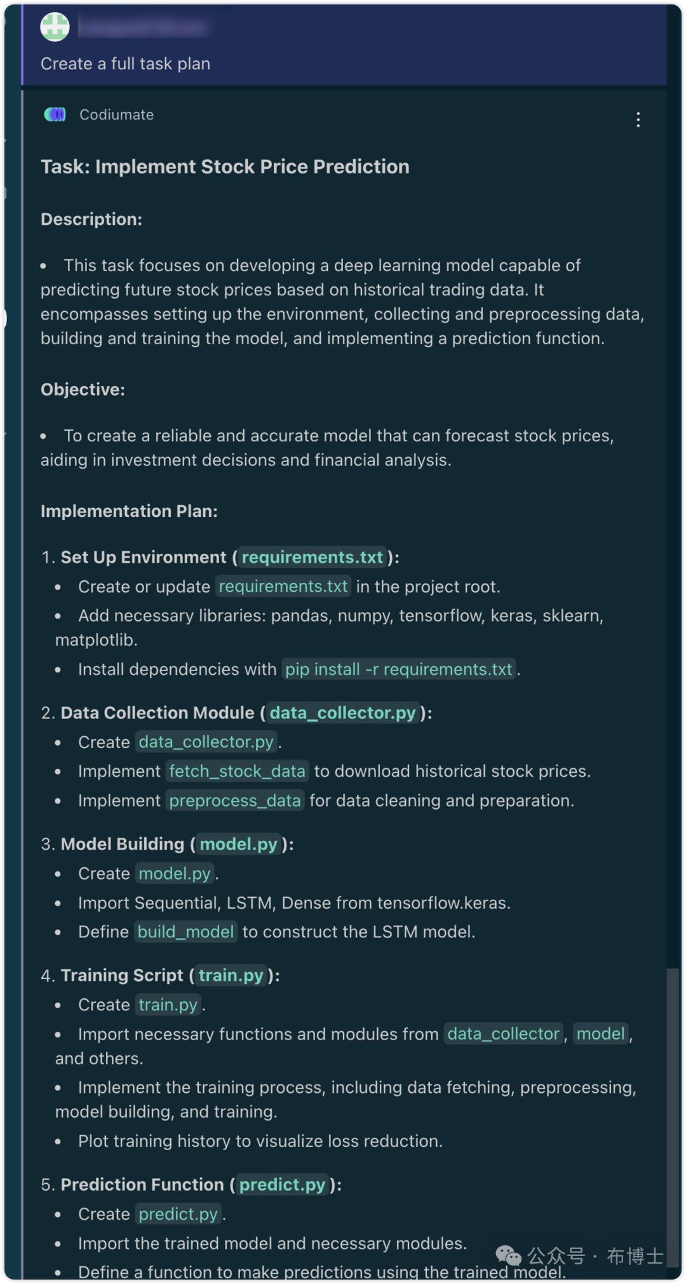Click the preprocess_data function reference
The image size is (686, 1284).
pos(235,801)
